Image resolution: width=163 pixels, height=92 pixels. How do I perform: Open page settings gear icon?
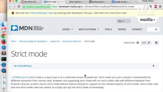pos(156,43)
